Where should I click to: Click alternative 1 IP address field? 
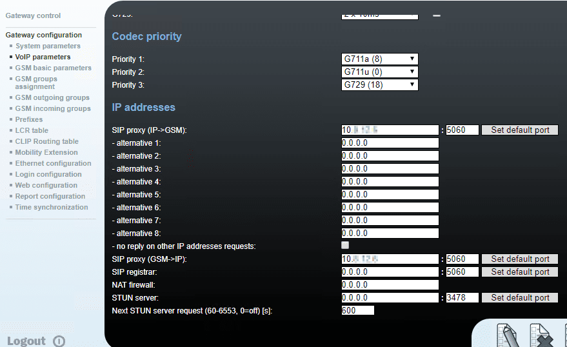[x=390, y=143]
